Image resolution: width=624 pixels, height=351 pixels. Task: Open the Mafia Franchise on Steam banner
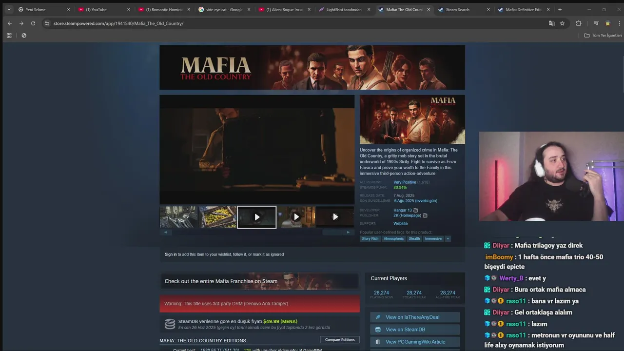coord(259,281)
